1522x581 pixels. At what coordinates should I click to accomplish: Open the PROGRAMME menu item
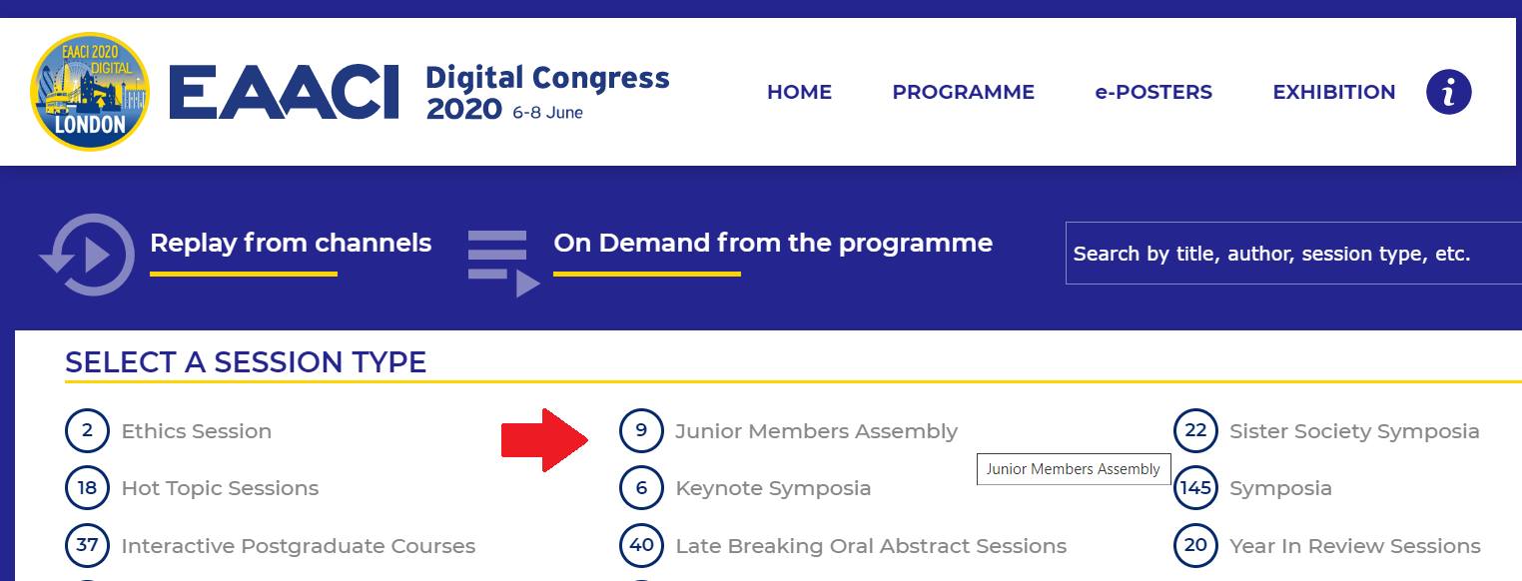[963, 92]
